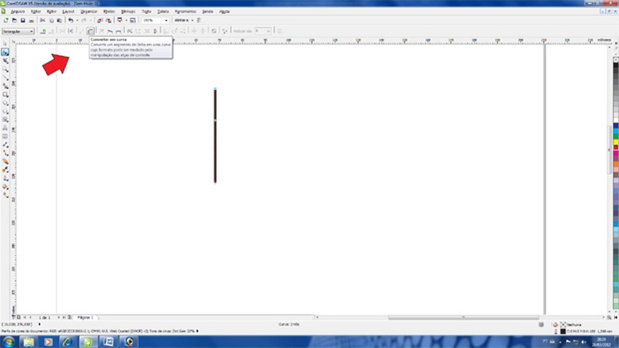
Task: Click the New document icon
Action: (6, 20)
